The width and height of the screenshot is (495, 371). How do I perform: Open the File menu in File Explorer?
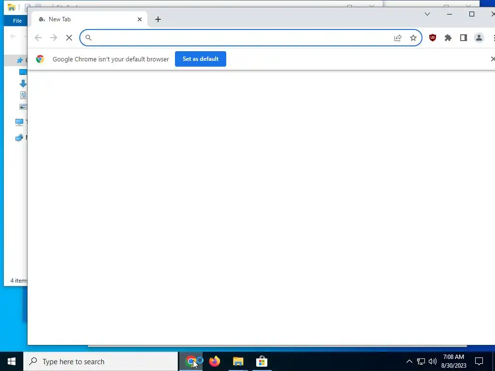pyautogui.click(x=17, y=21)
